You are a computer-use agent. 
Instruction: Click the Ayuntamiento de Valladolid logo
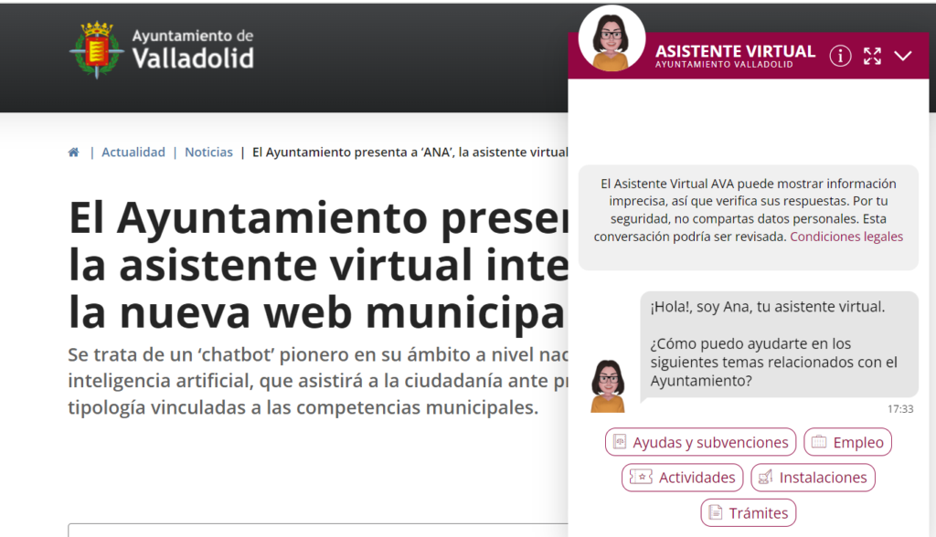(162, 50)
